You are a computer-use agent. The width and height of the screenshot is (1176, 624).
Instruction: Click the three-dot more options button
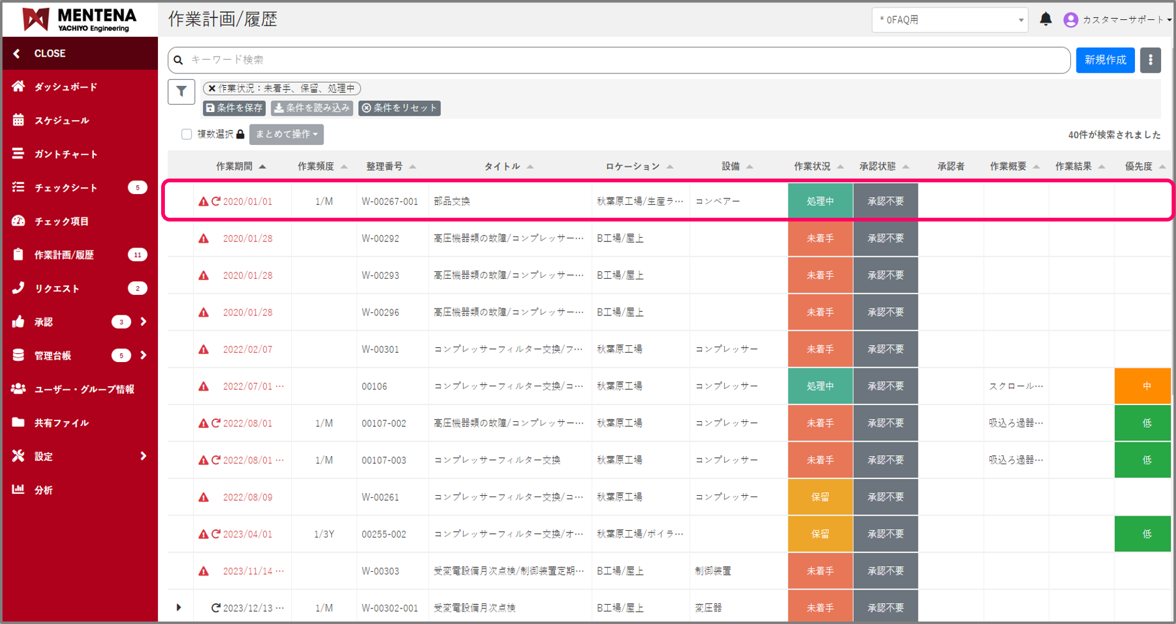coord(1150,60)
